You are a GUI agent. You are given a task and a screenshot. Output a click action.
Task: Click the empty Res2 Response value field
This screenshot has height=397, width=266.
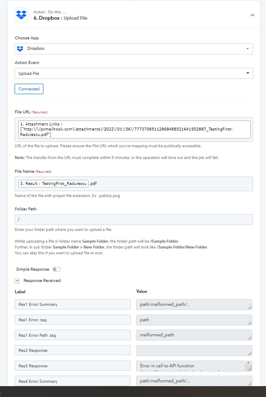[x=194, y=351]
